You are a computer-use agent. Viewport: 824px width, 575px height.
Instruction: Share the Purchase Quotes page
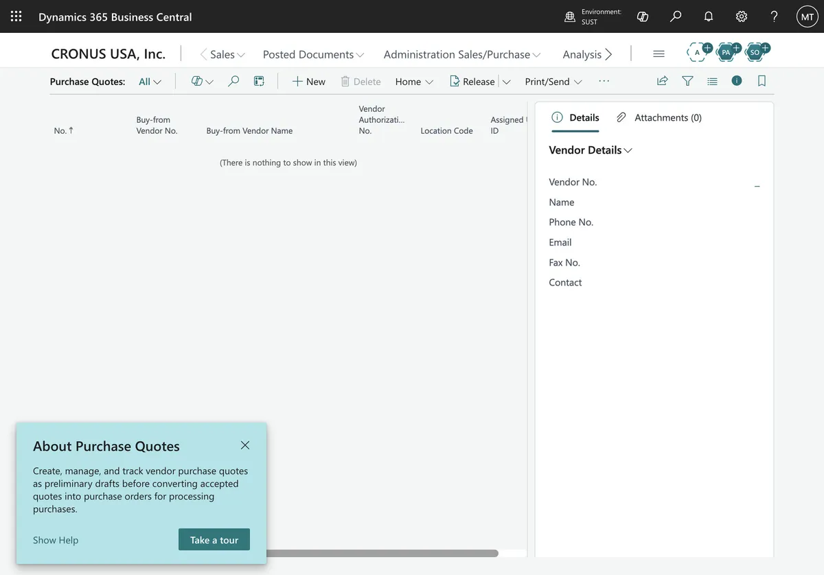click(663, 81)
